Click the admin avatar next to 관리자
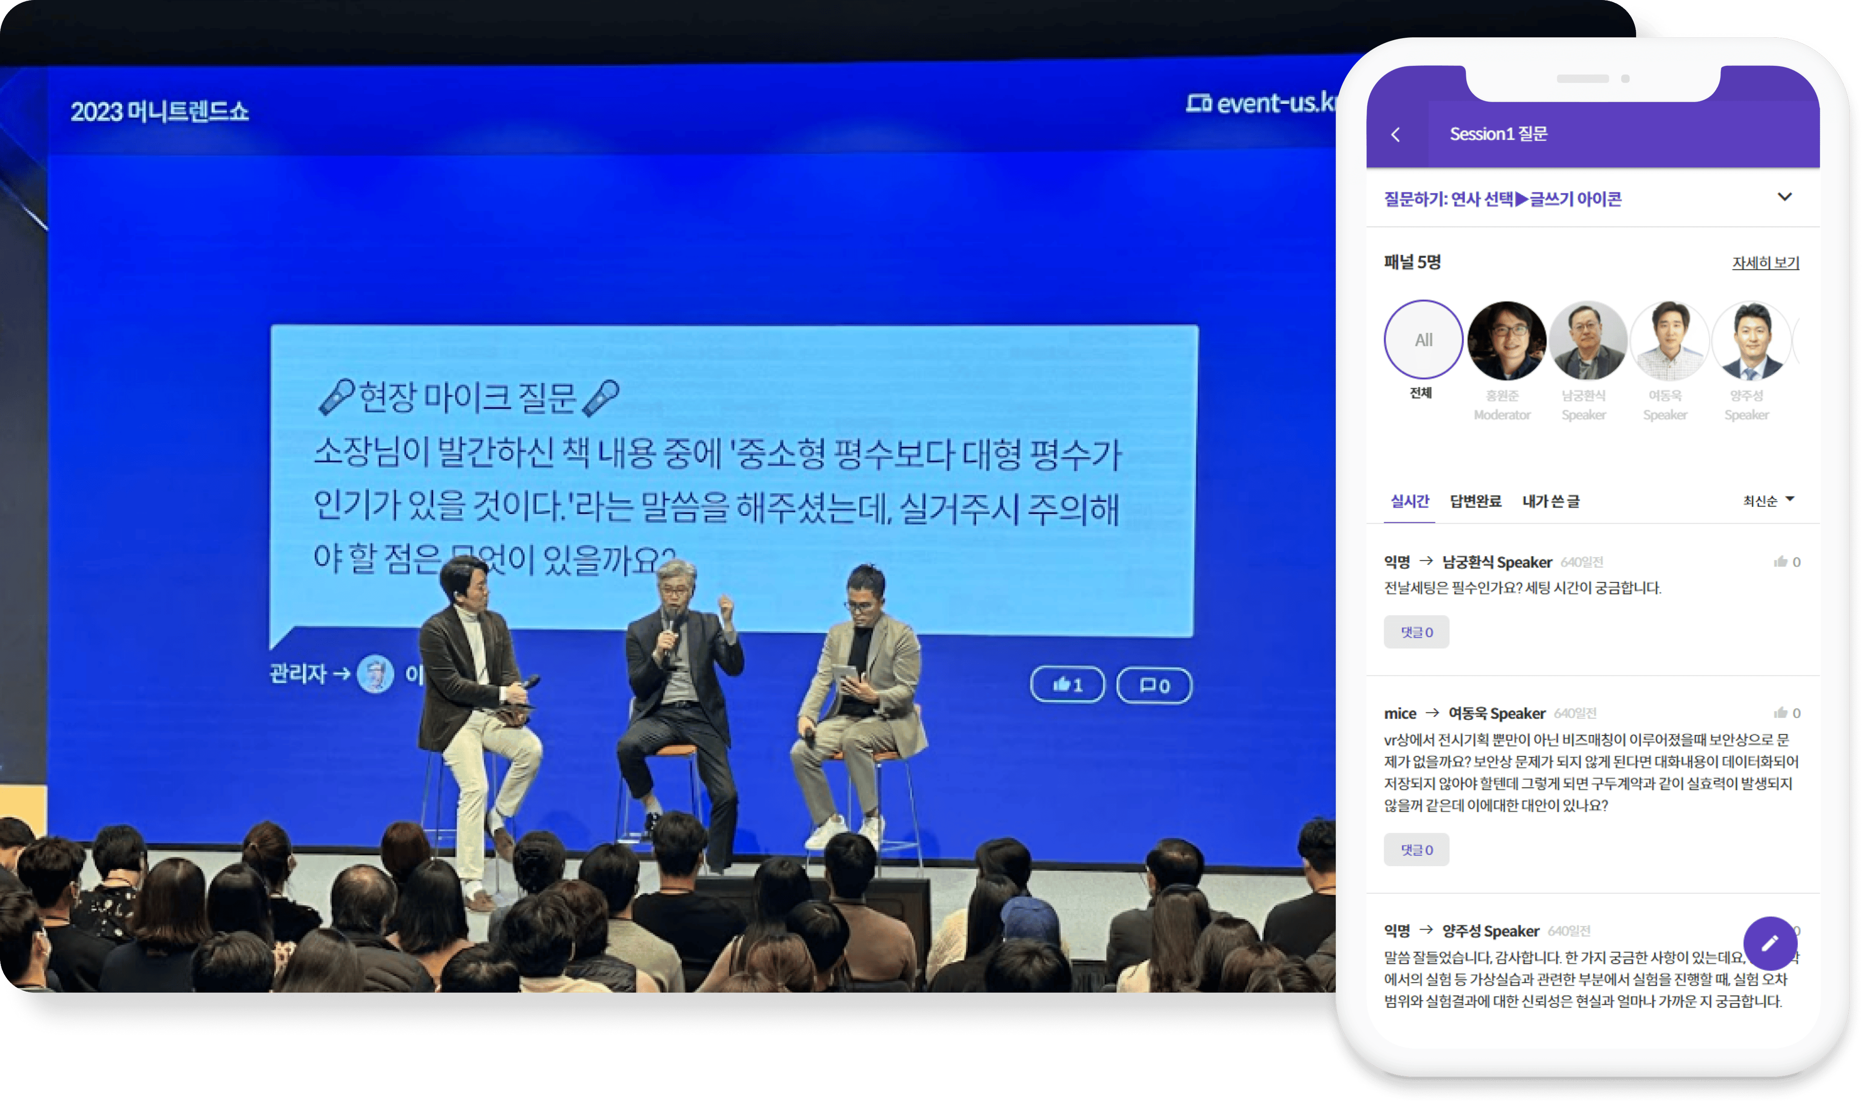Screen dimensions: 1866x1104 tap(375, 674)
